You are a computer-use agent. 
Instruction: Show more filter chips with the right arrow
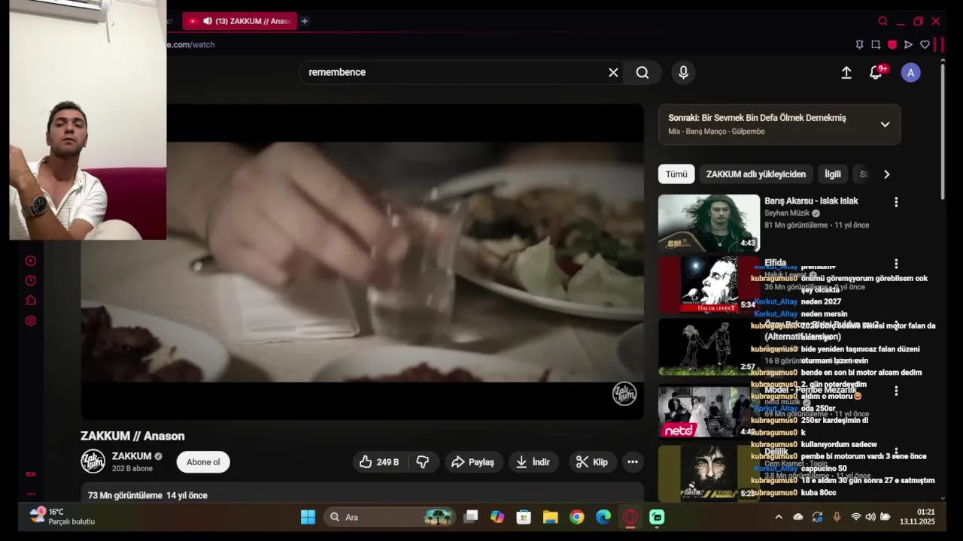coord(886,174)
